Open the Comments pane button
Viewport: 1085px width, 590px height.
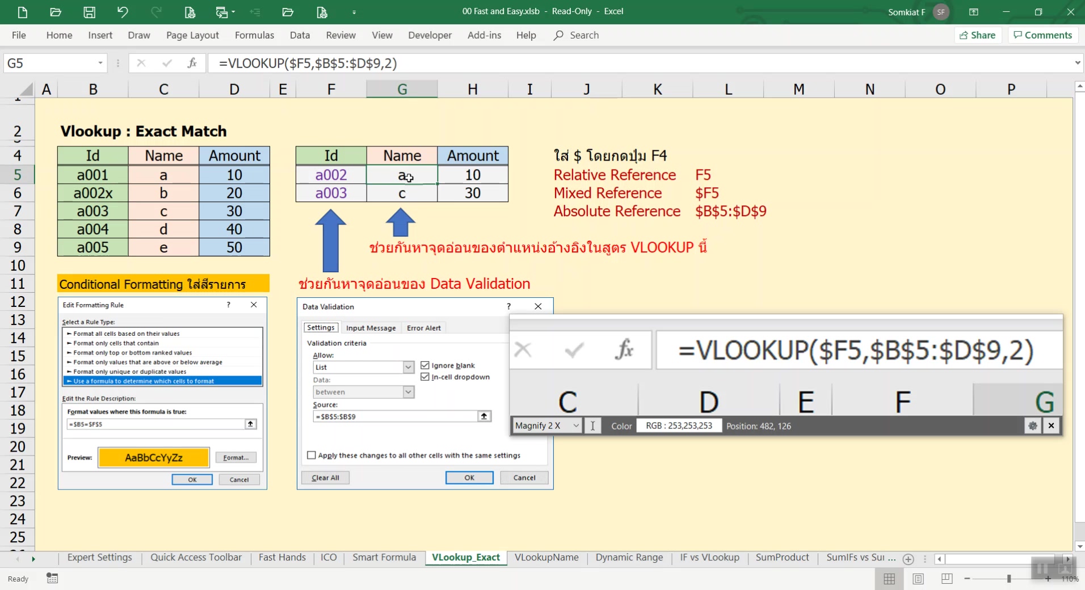[1043, 35]
